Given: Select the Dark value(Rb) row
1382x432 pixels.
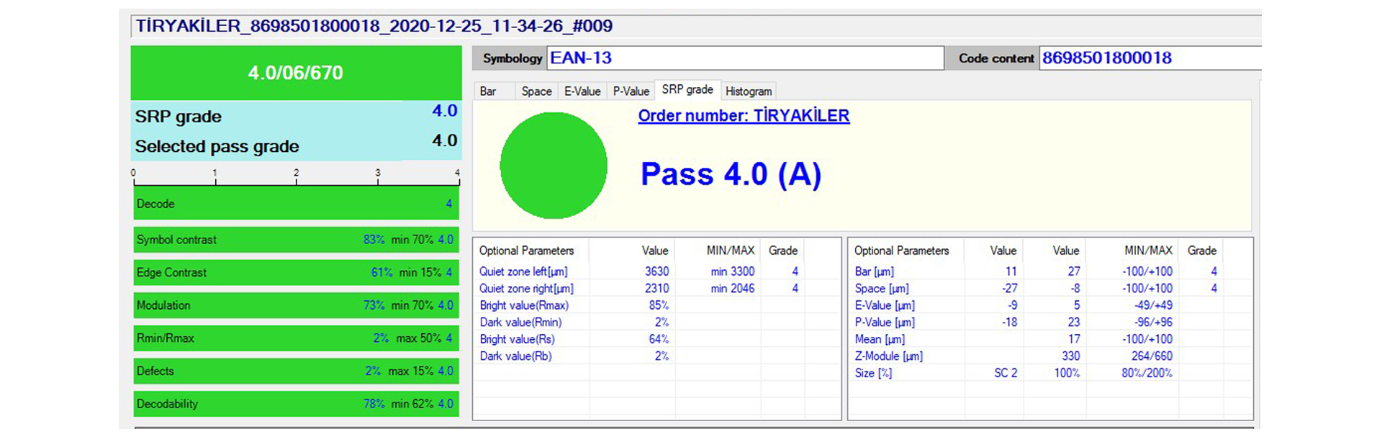Looking at the screenshot, I should coord(656,356).
